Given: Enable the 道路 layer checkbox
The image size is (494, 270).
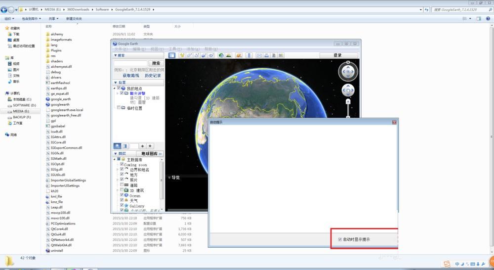Looking at the screenshot, I should [122, 185].
